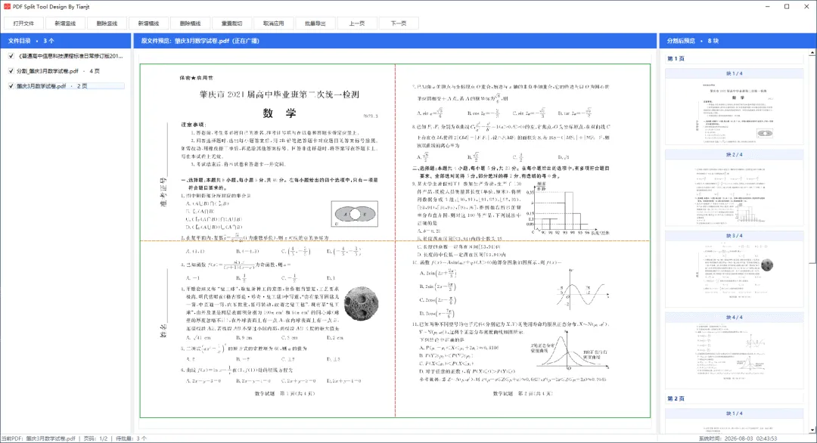817x443 pixels.
Task: Toggle checkbox for 分割_肇庆3月数学试卷.pdf
Action: [x=11, y=71]
